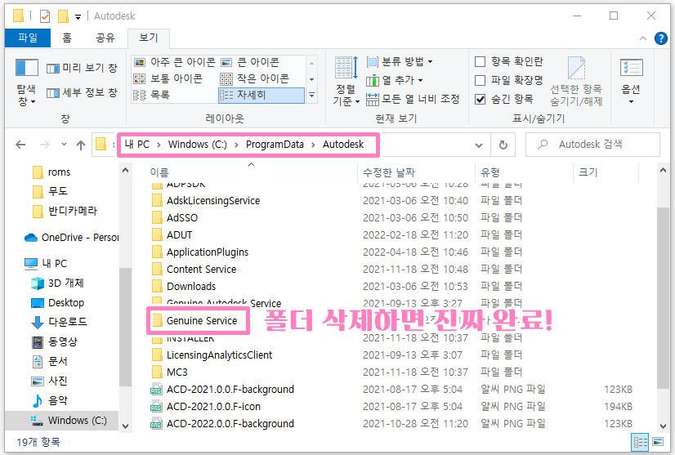Select Large icons (큰 아이콘) layout

coord(250,62)
